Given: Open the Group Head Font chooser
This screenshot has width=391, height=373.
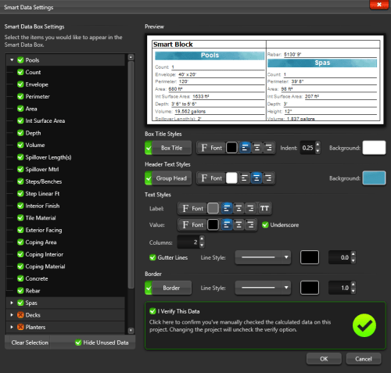Looking at the screenshot, I should (x=211, y=178).
